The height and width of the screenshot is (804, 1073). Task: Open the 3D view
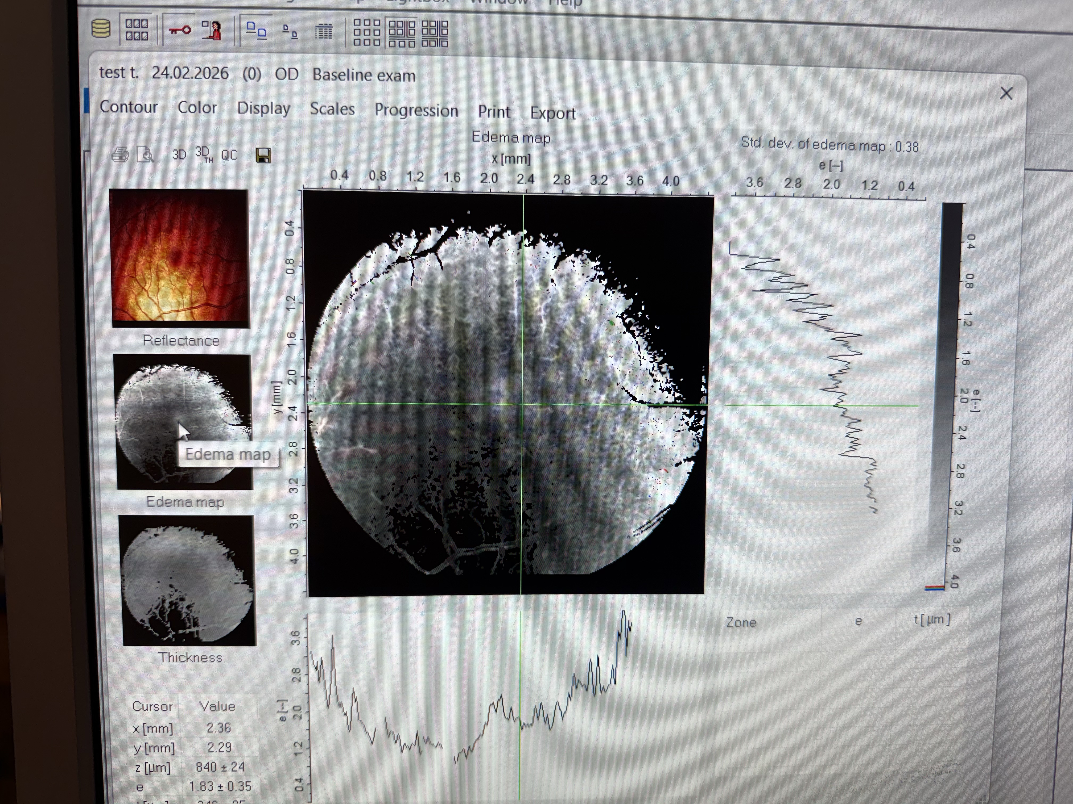(x=179, y=154)
